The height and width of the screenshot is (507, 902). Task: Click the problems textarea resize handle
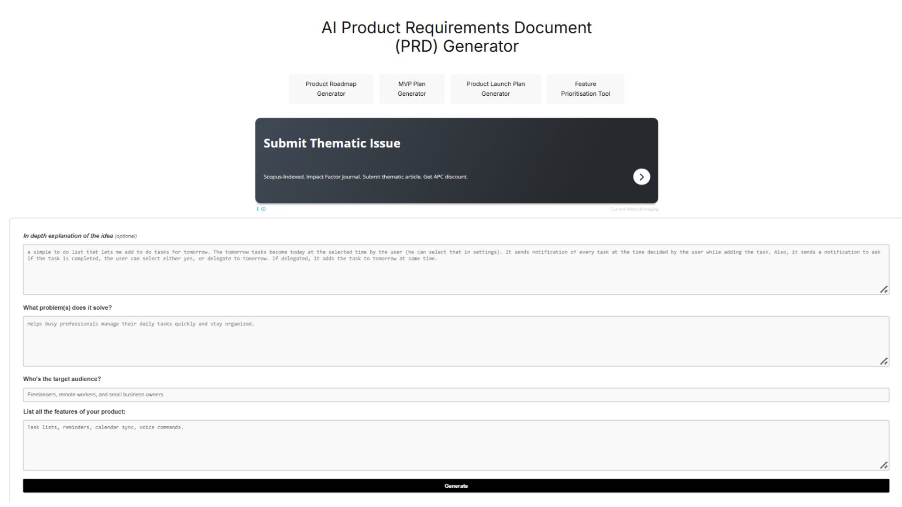point(884,361)
